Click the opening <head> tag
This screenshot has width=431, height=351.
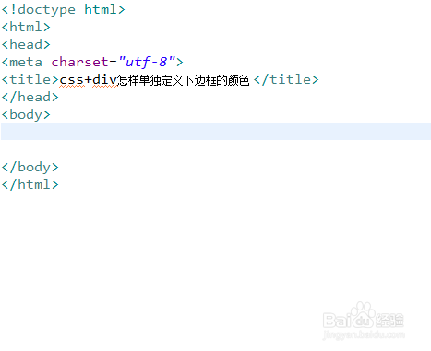(26, 44)
